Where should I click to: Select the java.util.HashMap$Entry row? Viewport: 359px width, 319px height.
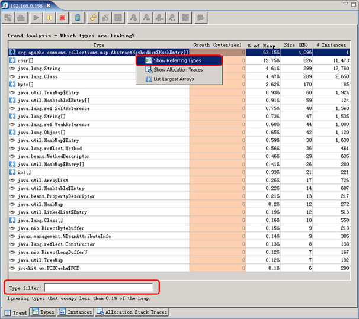(x=179, y=140)
